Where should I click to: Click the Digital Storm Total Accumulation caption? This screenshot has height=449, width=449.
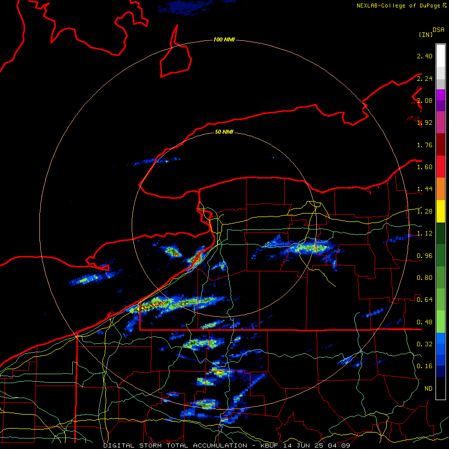point(175,446)
